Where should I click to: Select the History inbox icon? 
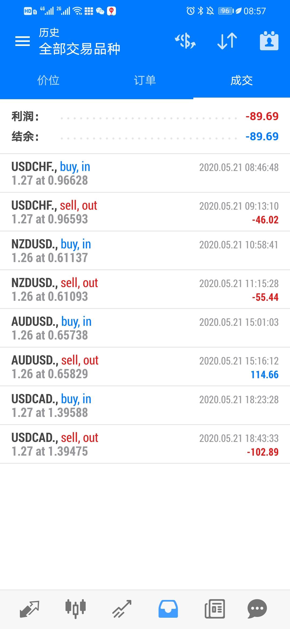(x=168, y=609)
